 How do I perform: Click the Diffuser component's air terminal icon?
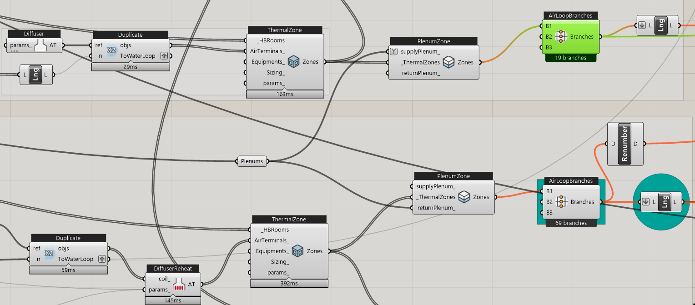point(41,45)
